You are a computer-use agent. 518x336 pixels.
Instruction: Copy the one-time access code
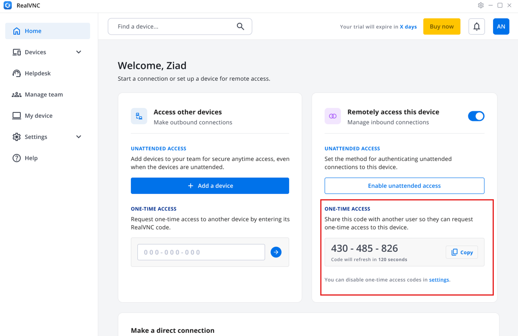click(x=462, y=252)
